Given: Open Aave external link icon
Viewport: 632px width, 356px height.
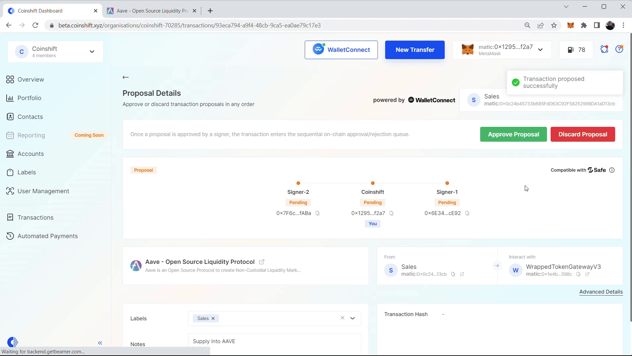Looking at the screenshot, I should click(x=261, y=262).
